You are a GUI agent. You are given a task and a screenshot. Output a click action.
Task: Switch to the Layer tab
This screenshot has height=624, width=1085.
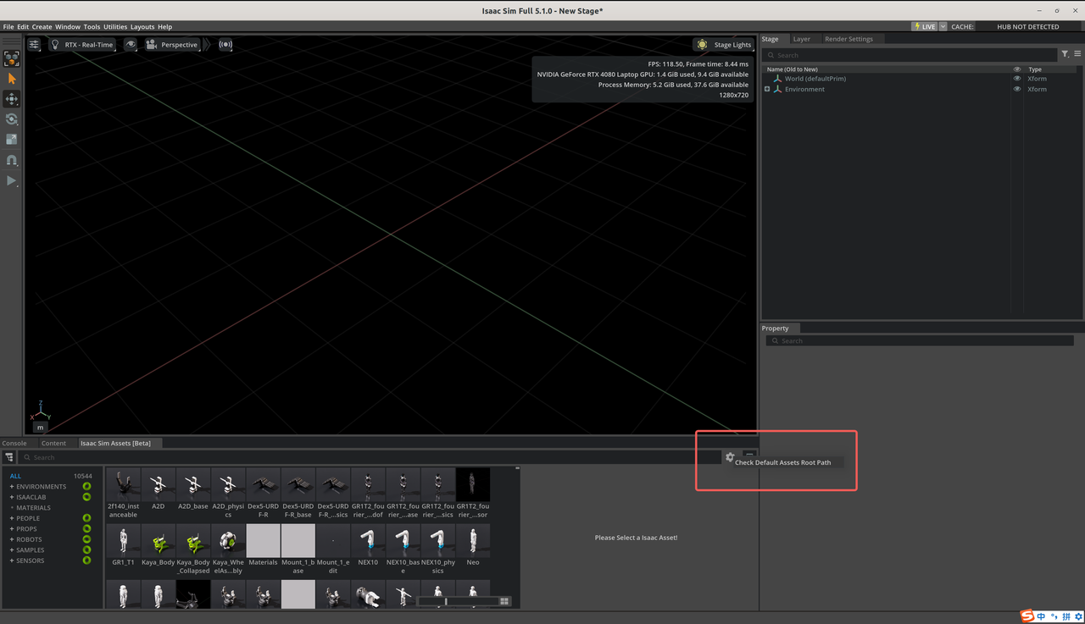click(x=801, y=39)
